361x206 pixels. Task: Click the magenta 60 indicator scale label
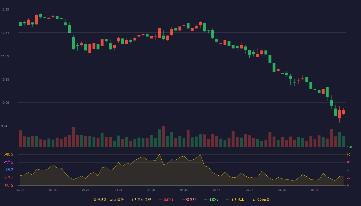(x=349, y=162)
